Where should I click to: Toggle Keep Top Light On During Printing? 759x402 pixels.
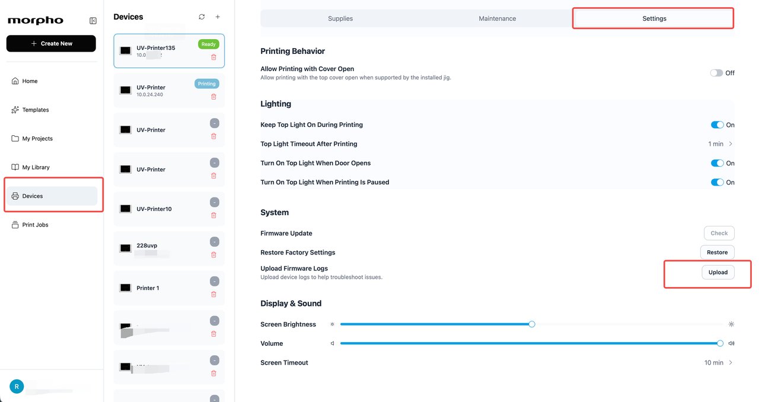(x=717, y=125)
